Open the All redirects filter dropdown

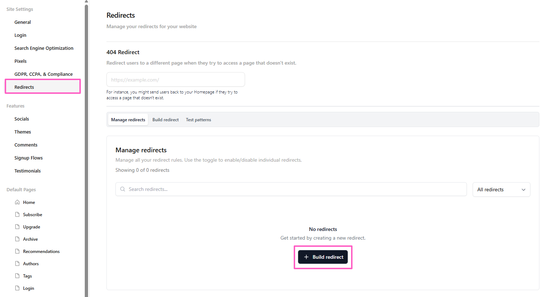501,189
